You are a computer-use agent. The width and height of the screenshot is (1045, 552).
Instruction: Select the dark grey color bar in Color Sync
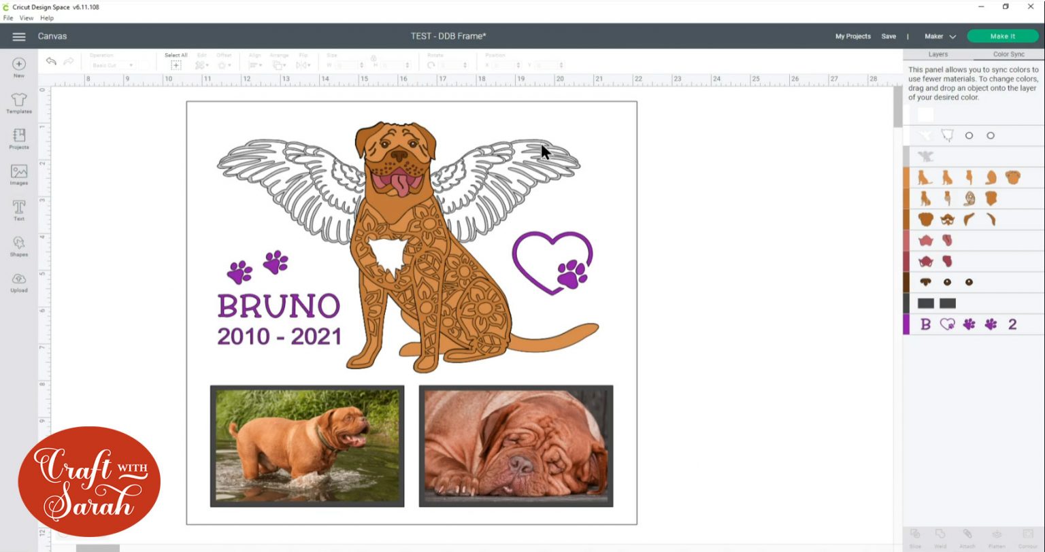coord(906,303)
